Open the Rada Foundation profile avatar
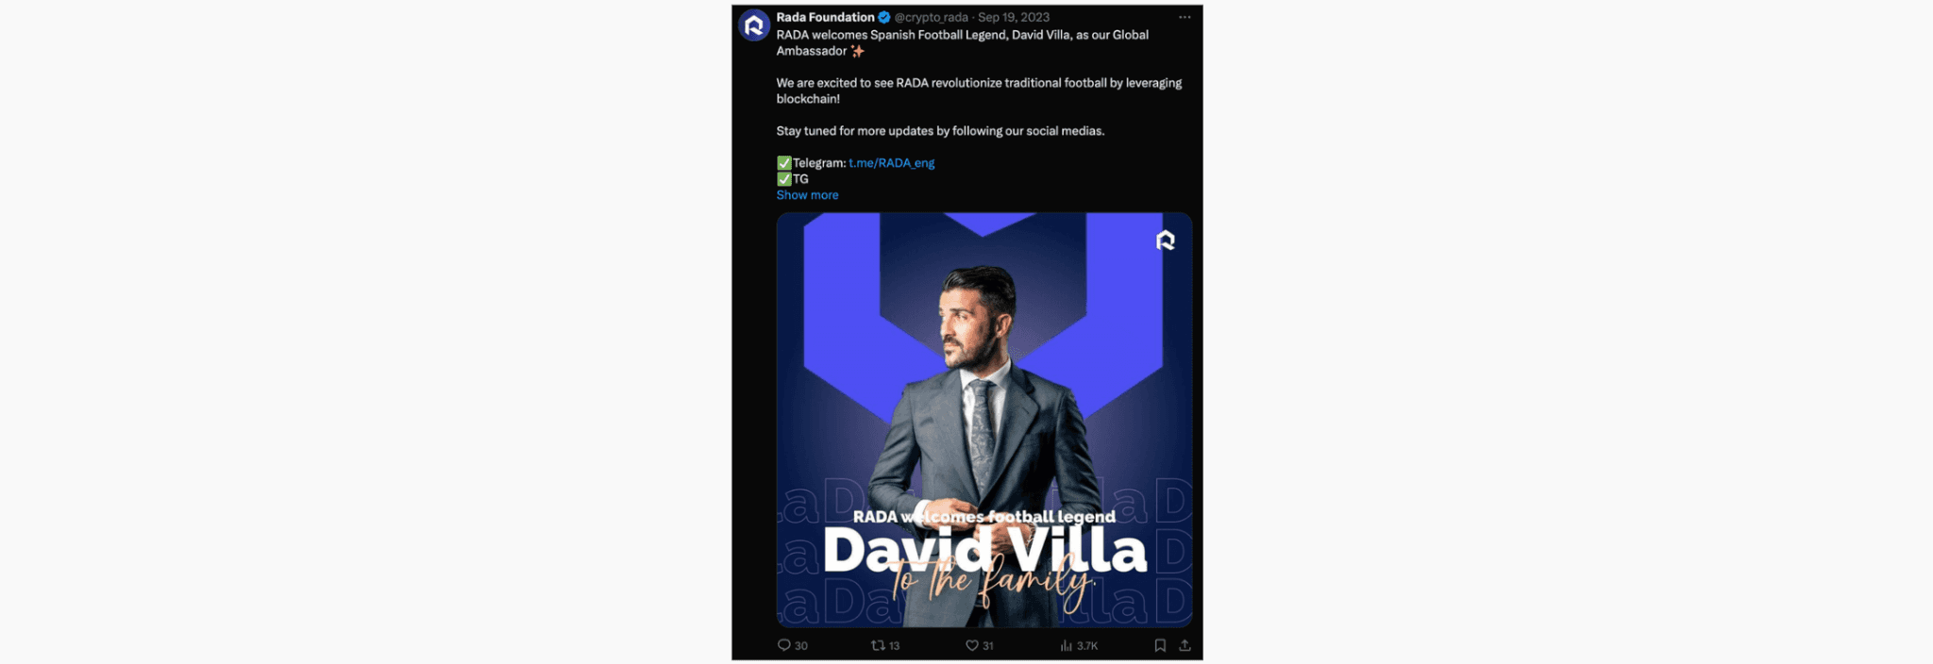 (x=754, y=25)
